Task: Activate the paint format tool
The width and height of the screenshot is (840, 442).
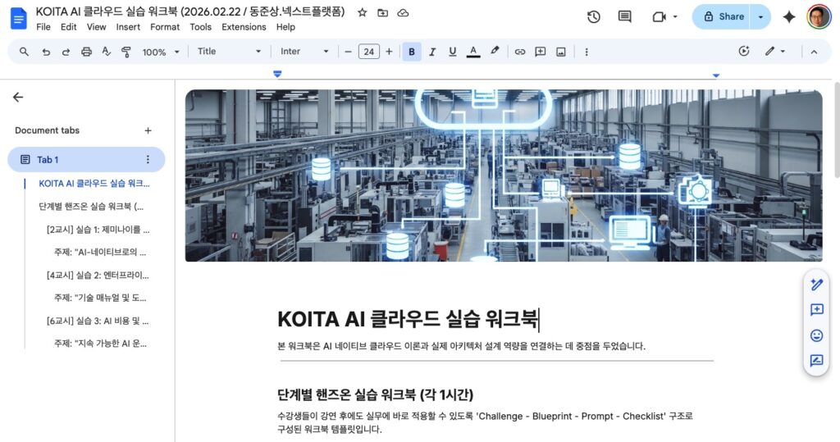Action: (126, 52)
